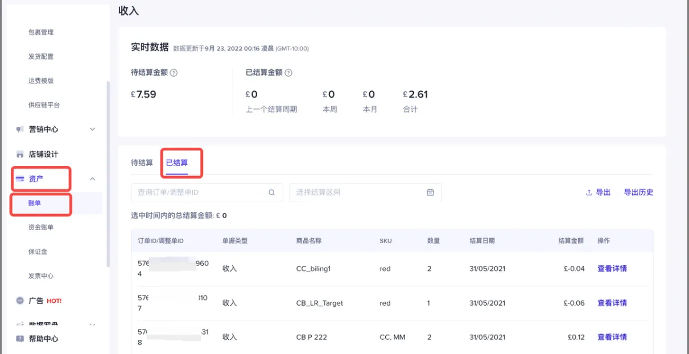
Task: Open 供应链平台 in the sidebar
Action: [44, 105]
